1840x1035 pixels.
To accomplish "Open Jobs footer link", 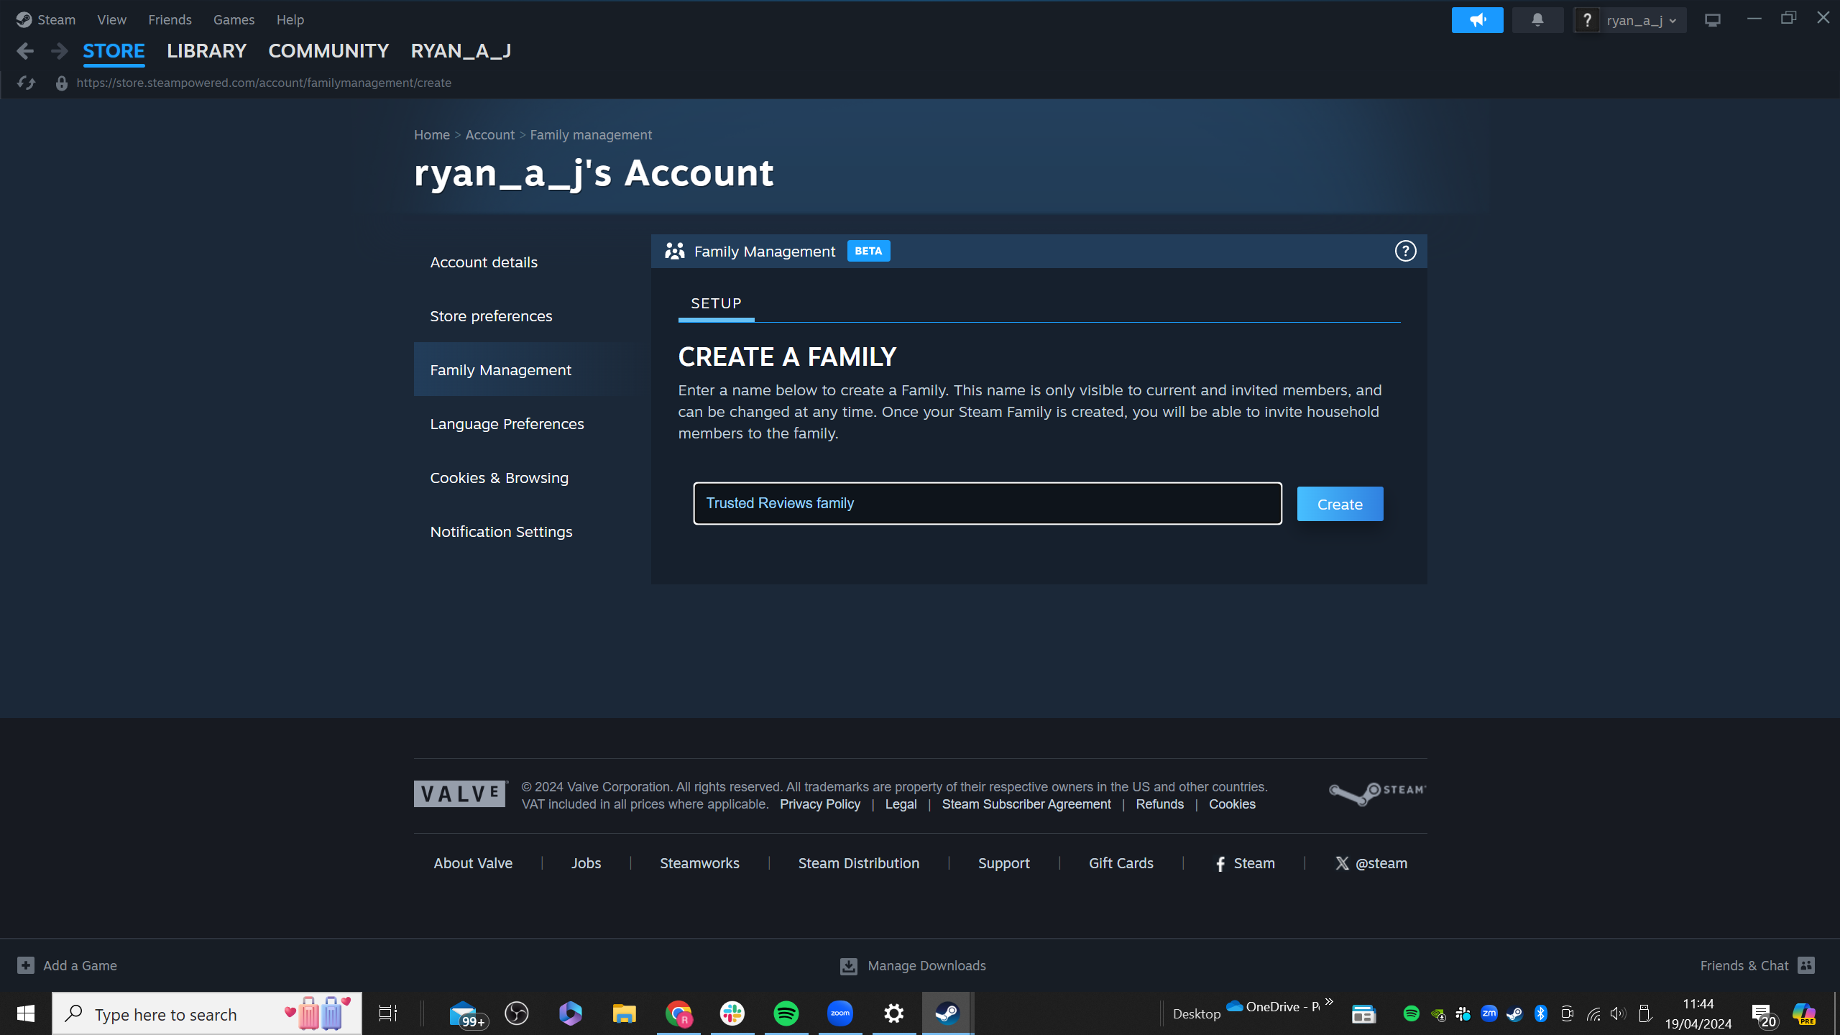I will (586, 863).
